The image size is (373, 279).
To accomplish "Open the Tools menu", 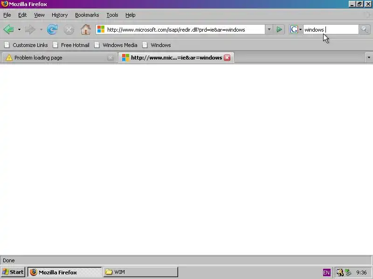I will coord(112,15).
